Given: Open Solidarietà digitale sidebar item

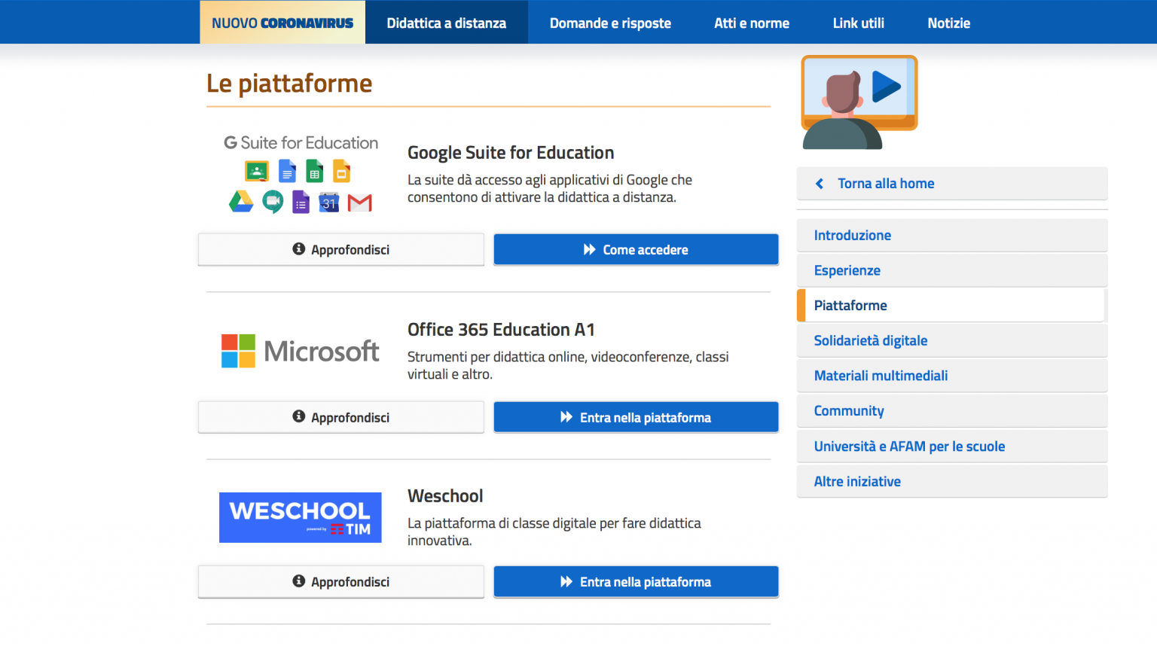Looking at the screenshot, I should pyautogui.click(x=952, y=340).
